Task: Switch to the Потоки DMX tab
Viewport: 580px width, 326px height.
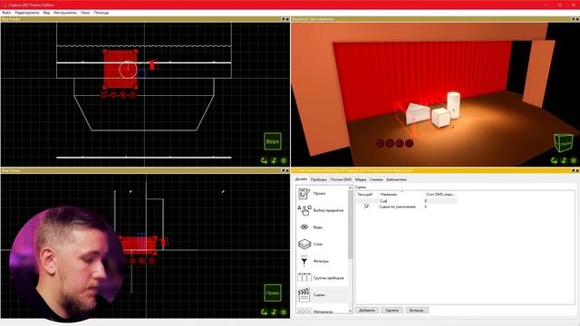Action: pyautogui.click(x=341, y=179)
